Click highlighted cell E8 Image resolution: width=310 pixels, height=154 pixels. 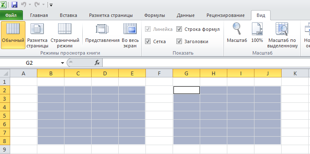coord(132,141)
